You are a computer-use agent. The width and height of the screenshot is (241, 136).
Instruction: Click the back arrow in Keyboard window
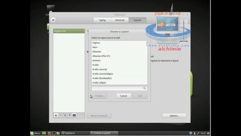(x=53, y=20)
